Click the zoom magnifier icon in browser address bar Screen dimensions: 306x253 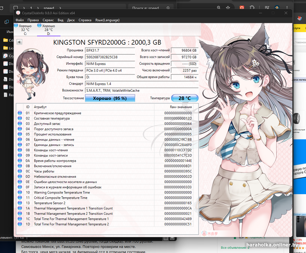point(218,8)
